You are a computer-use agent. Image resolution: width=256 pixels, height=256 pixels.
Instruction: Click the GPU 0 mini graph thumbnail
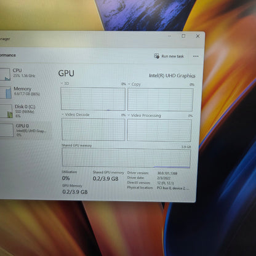tap(7, 130)
